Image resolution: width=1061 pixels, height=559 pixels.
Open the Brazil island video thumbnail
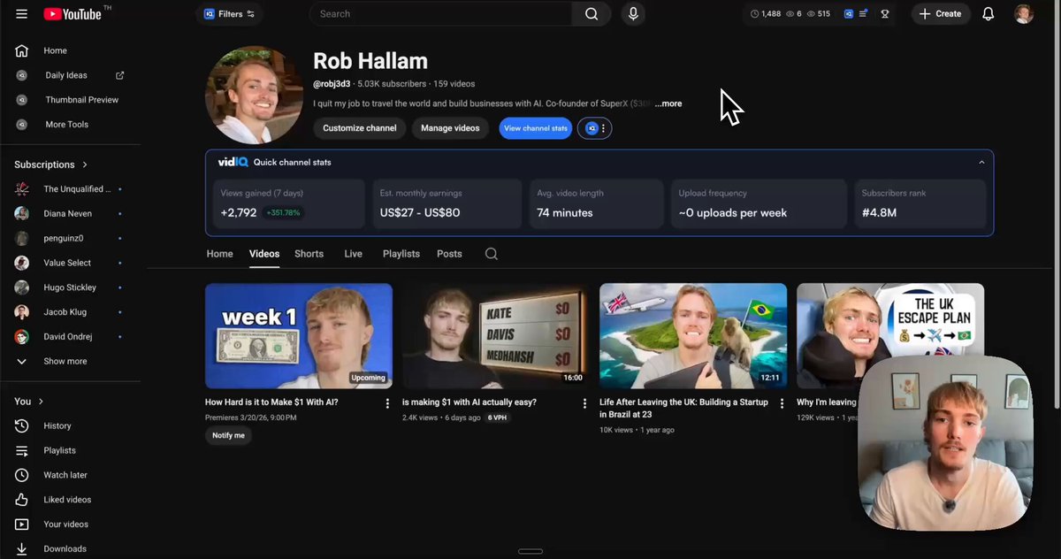tap(693, 335)
